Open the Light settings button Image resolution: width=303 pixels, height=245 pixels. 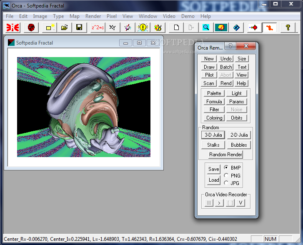coord(237,93)
